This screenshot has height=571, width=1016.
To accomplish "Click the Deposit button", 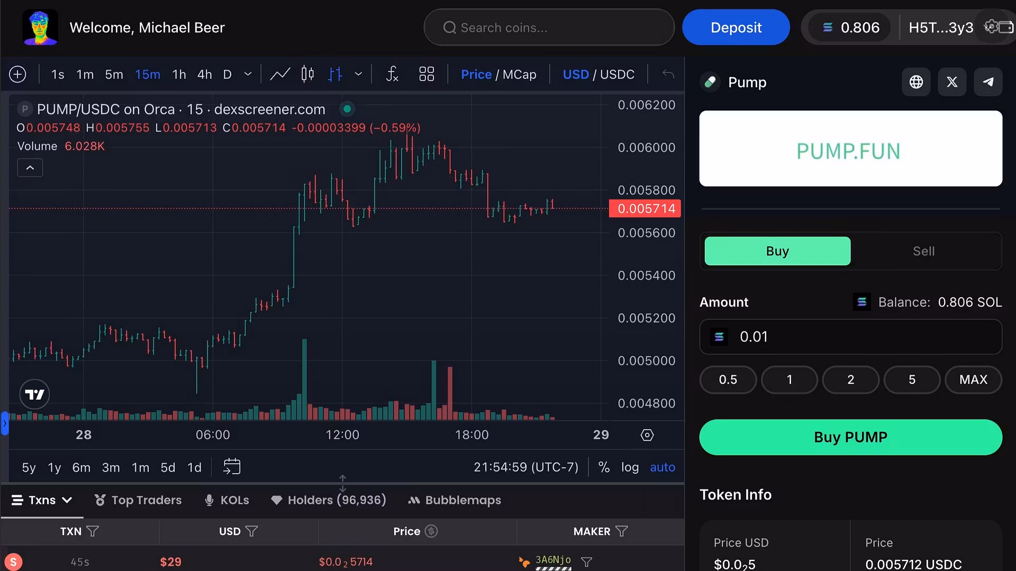I will (736, 27).
